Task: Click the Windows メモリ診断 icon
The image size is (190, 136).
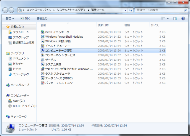Action: (x=42, y=41)
